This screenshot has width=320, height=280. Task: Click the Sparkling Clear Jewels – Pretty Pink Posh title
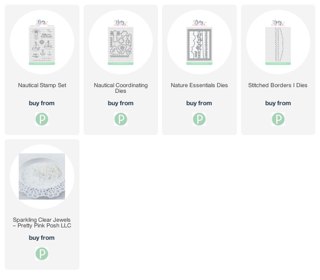[42, 222]
